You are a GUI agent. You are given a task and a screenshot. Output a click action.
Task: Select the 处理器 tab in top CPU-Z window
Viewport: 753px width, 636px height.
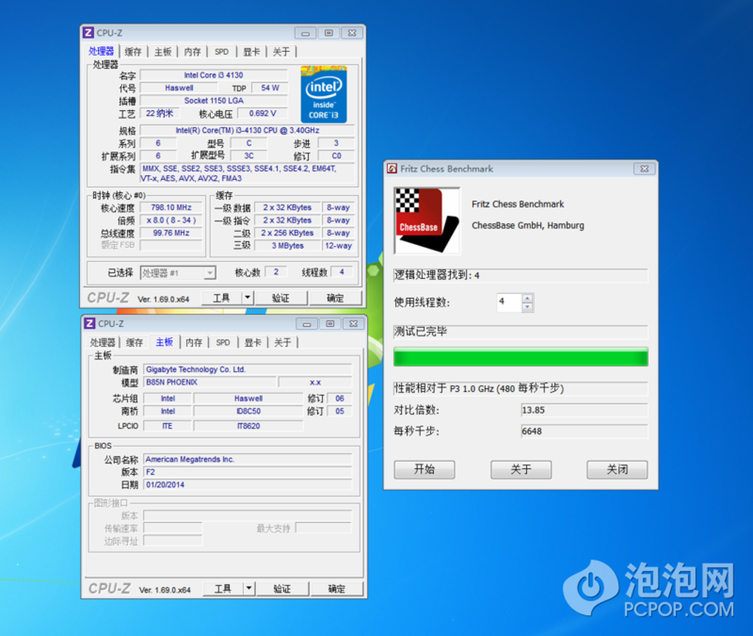click(x=102, y=51)
